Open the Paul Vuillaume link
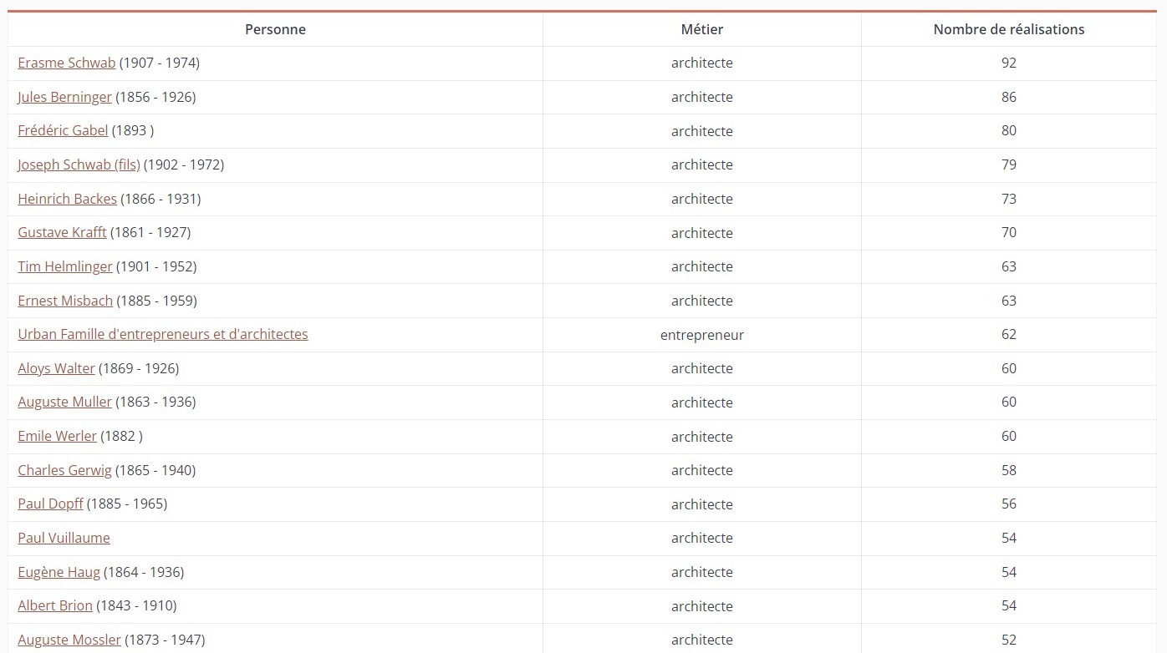 (64, 538)
